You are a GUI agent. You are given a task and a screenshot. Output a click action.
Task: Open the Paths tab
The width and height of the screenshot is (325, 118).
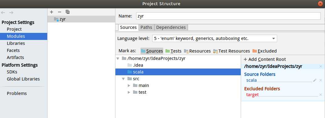click(146, 27)
